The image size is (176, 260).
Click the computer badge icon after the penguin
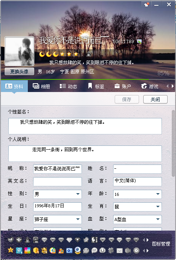pyautogui.click(x=36, y=240)
